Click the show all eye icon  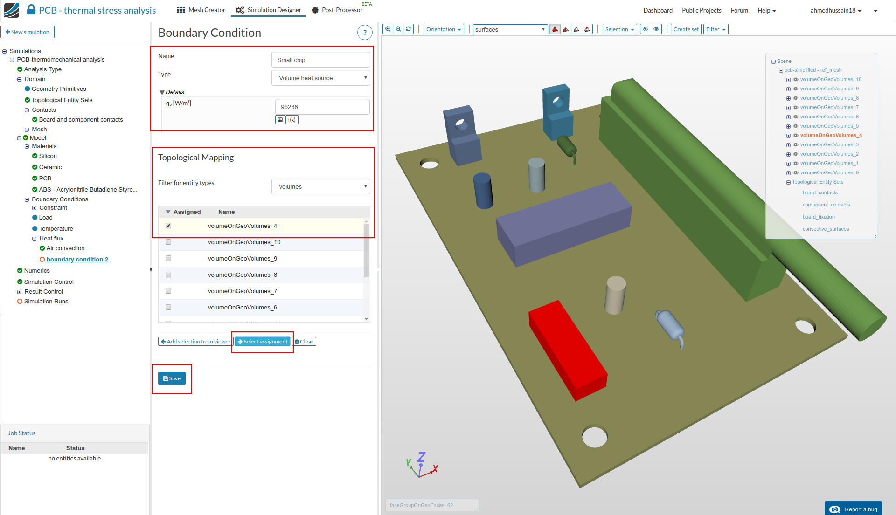tap(657, 29)
